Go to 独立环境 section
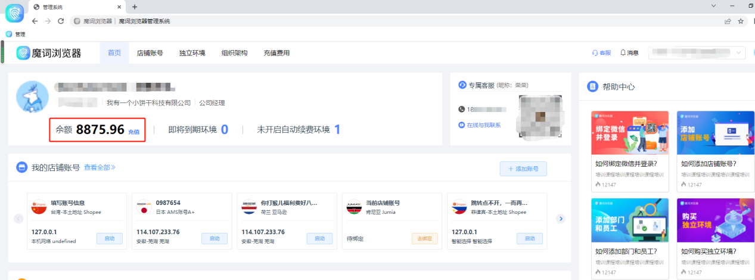Screen dimensions: 755x280 (192, 53)
